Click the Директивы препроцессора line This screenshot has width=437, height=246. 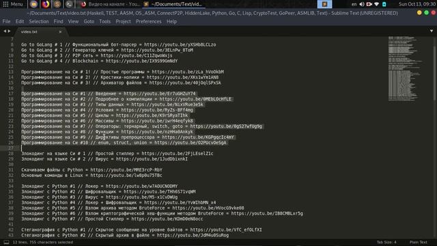[128, 137]
